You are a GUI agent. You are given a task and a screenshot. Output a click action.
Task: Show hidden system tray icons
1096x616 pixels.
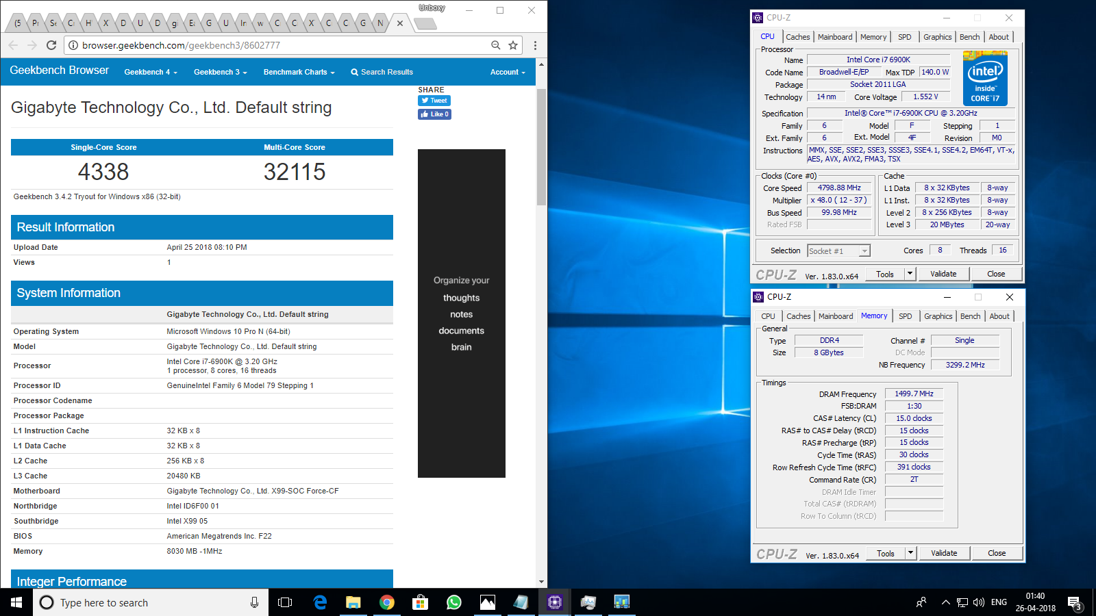pyautogui.click(x=945, y=602)
